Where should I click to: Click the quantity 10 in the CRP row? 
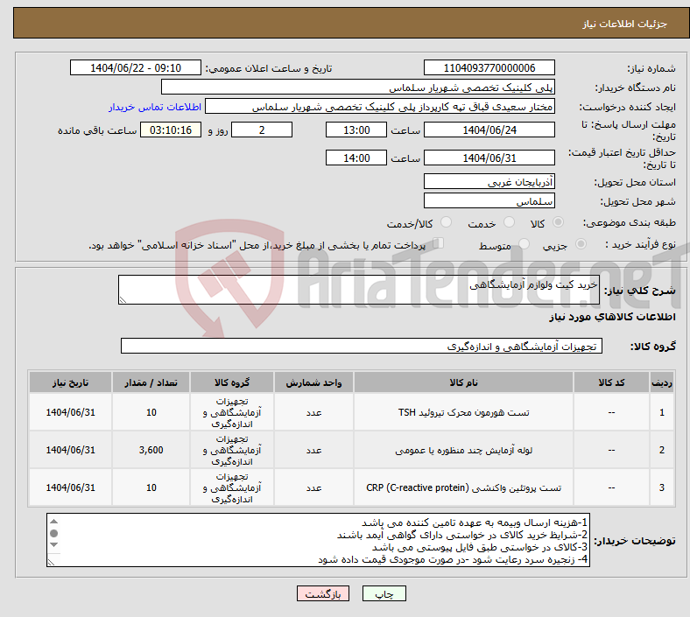[x=151, y=487]
